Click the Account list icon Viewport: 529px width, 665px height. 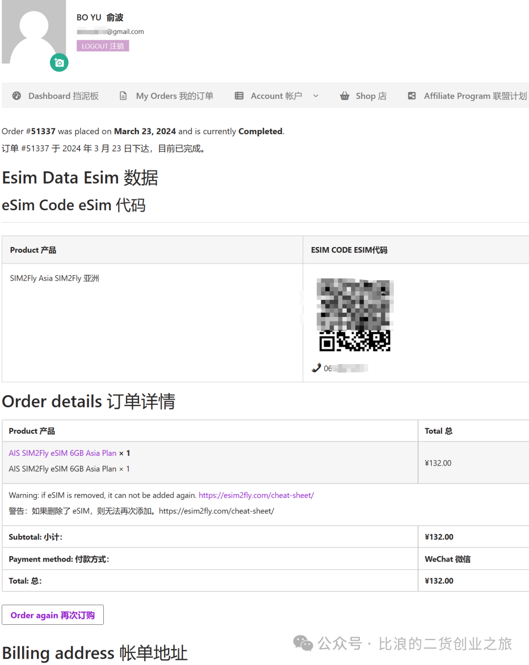239,96
